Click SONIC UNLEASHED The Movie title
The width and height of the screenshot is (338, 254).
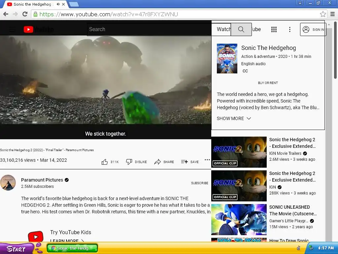pos(293,210)
